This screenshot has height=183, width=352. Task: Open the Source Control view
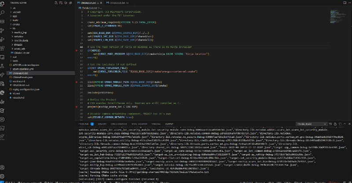click(2, 30)
